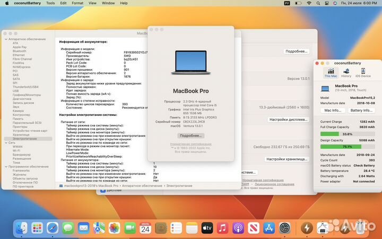Viewport: 382px width, 239px height.
Task: Open Photos app in the Dock
Action: click(114, 228)
